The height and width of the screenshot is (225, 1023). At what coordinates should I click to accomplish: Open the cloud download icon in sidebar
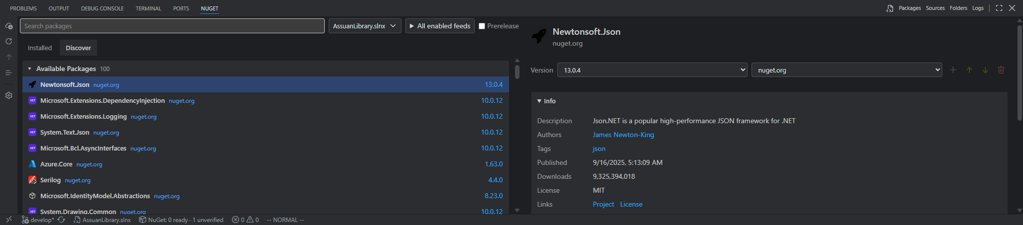[x=8, y=26]
